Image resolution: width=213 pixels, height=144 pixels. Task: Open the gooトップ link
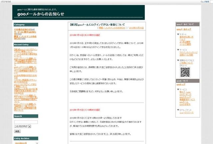pos(181,85)
